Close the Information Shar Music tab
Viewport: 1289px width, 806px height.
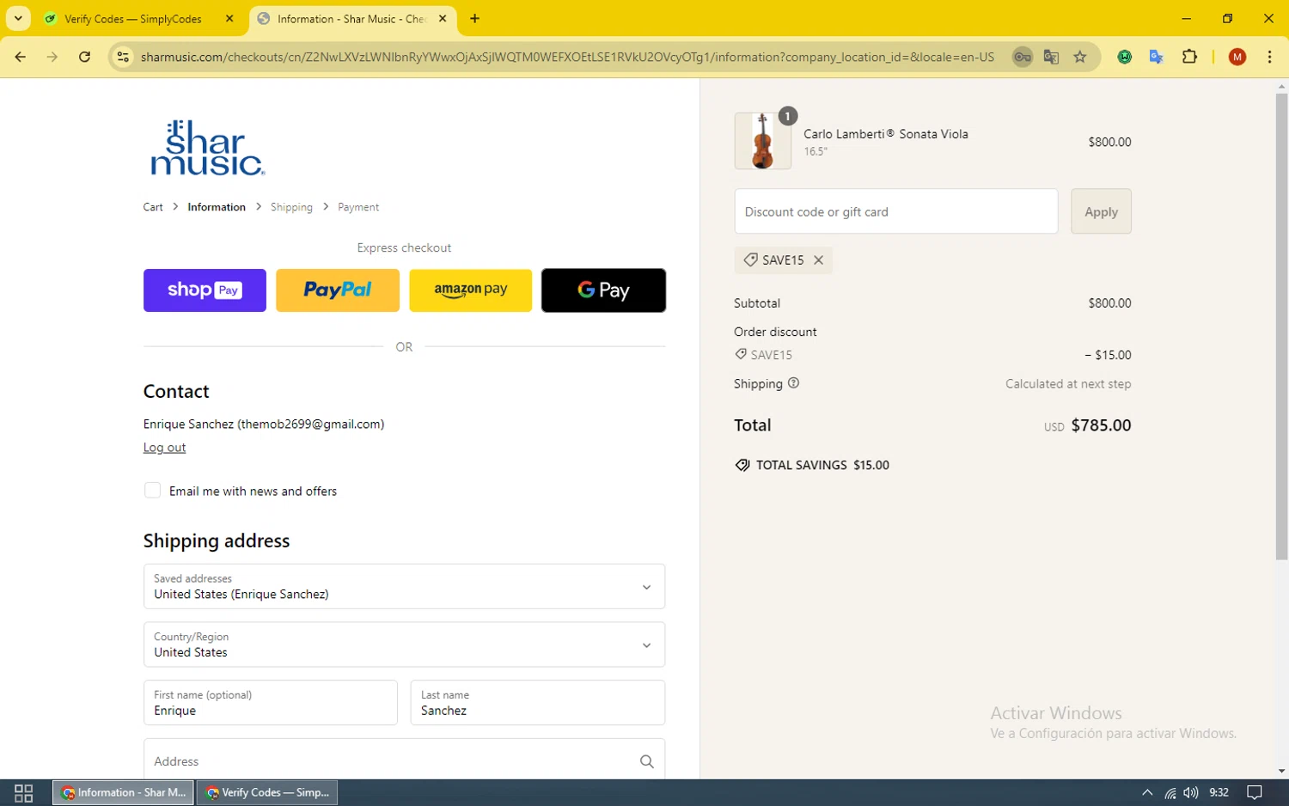(443, 18)
